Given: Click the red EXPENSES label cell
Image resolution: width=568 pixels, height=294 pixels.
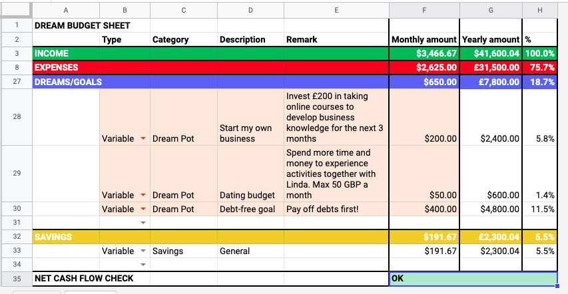Looking at the screenshot, I should [x=65, y=67].
